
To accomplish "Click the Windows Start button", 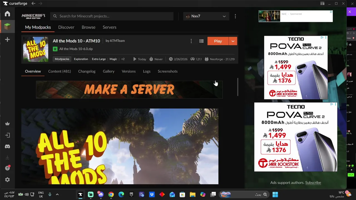I will coord(275,194).
